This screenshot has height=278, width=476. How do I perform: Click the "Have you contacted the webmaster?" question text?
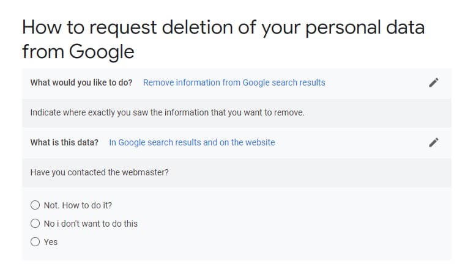tap(99, 172)
